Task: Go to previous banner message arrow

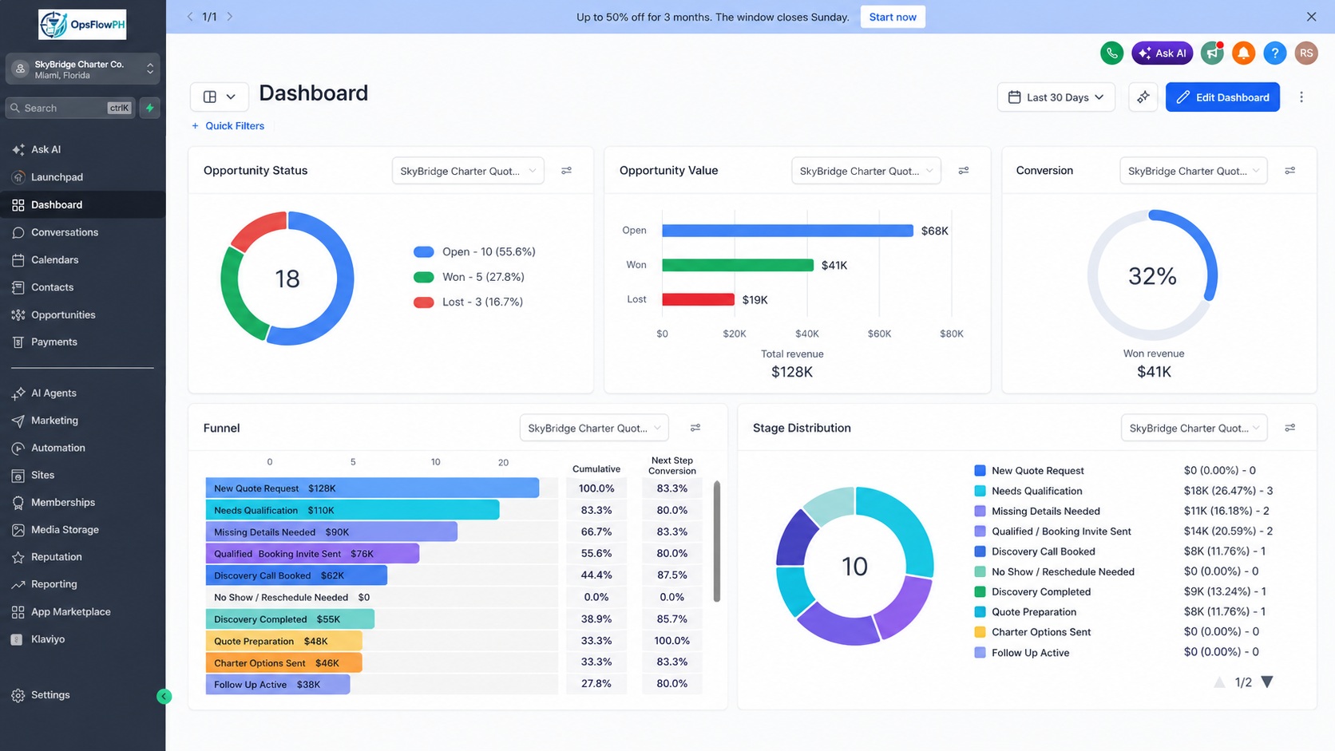Action: click(x=189, y=17)
